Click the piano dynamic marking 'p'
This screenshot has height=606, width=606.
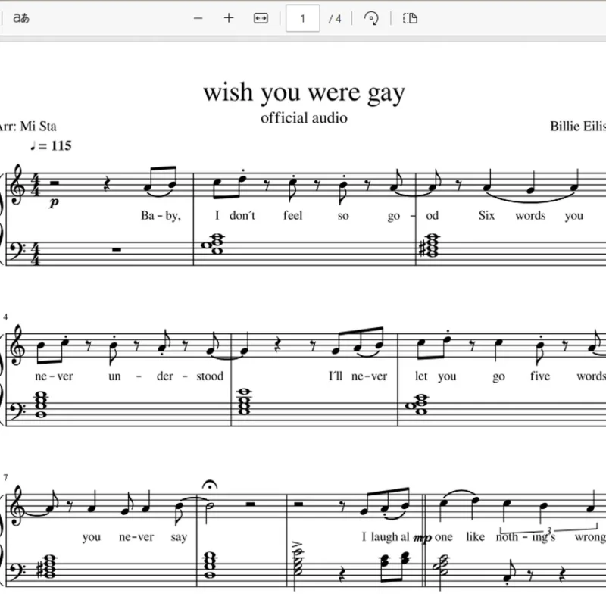tap(54, 202)
